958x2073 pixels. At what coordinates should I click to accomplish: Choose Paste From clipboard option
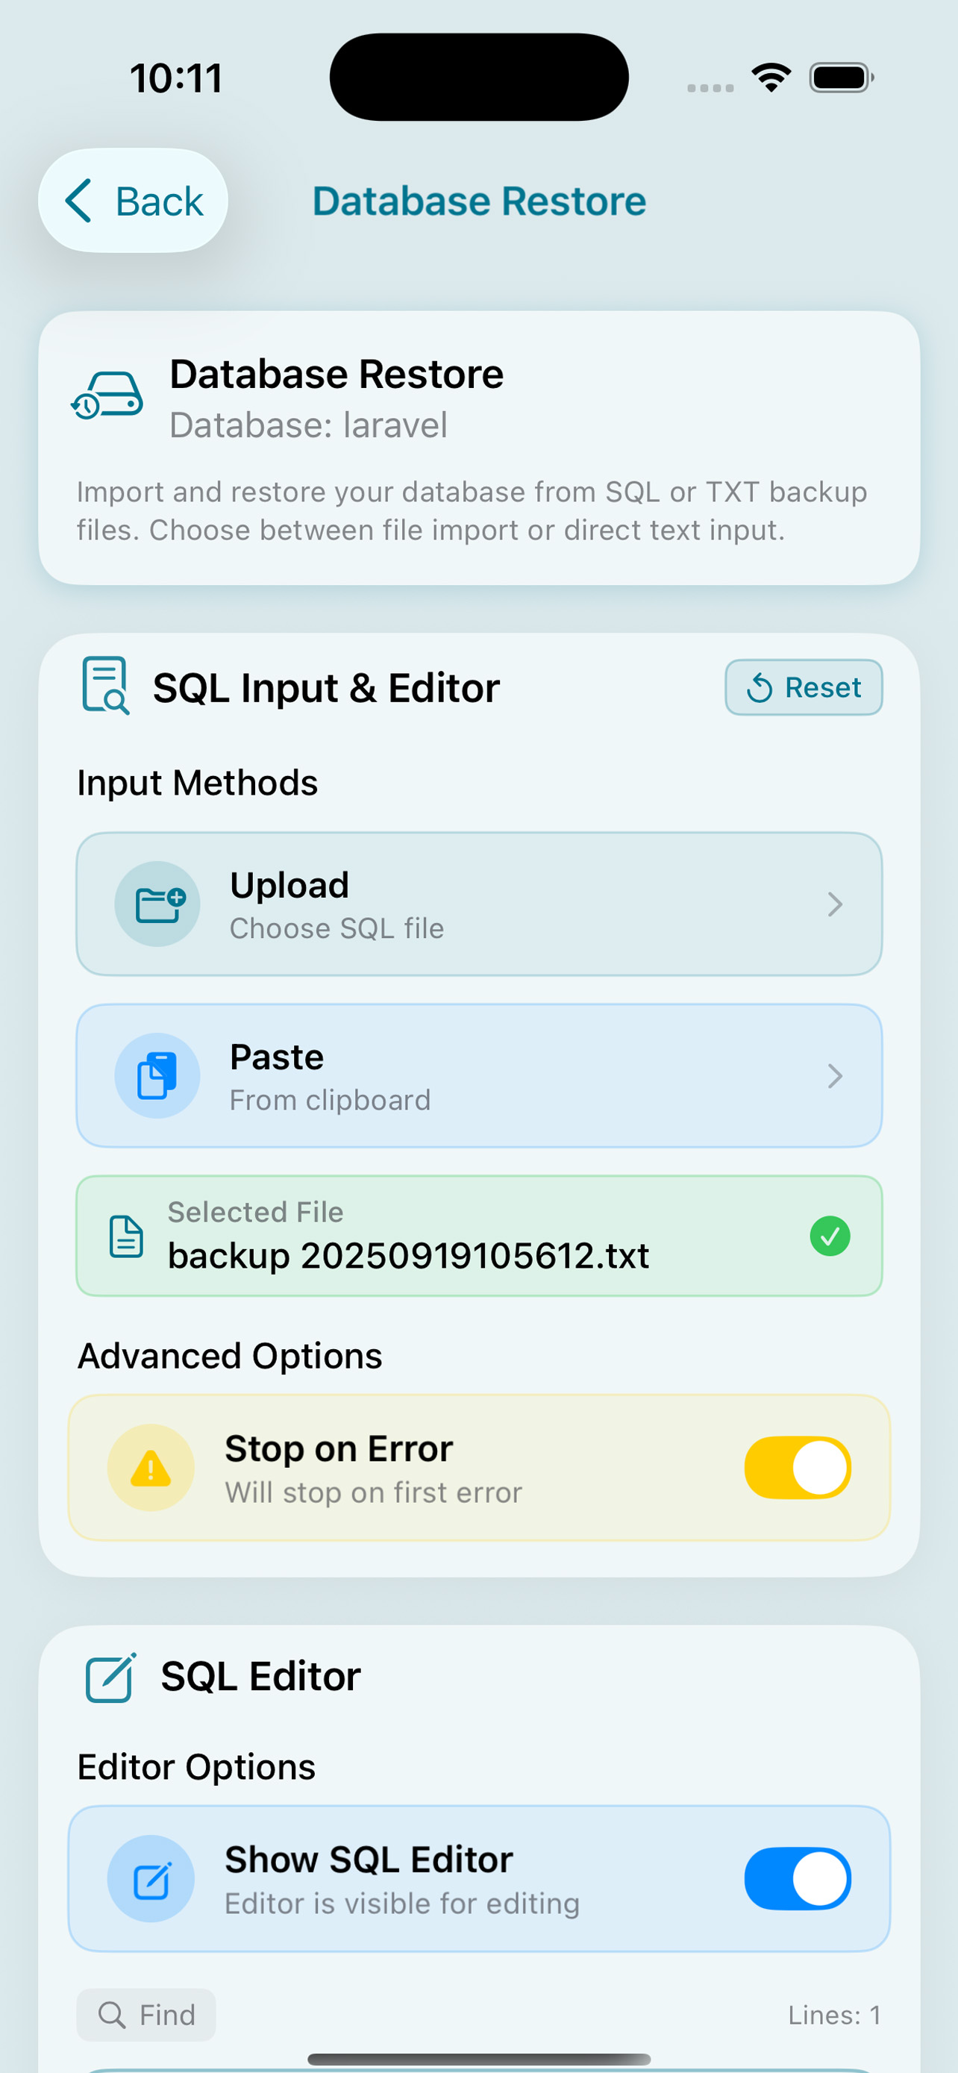(480, 1076)
